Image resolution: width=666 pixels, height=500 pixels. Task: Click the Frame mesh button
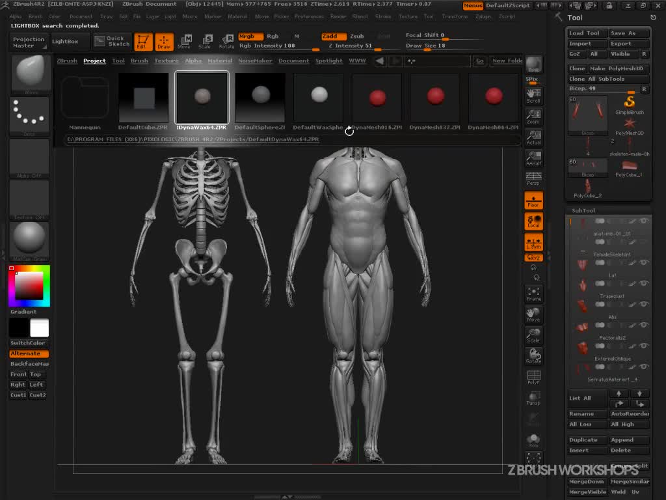[x=533, y=294]
